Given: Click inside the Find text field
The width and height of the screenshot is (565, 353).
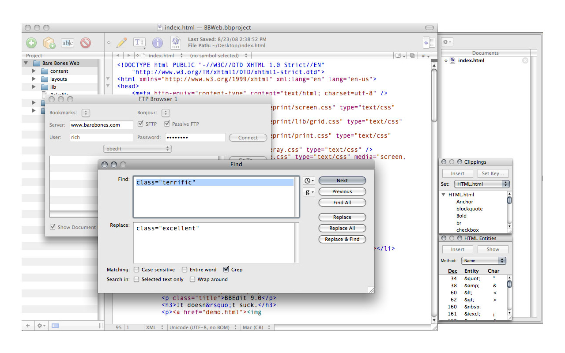Looking at the screenshot, I should coord(216,197).
